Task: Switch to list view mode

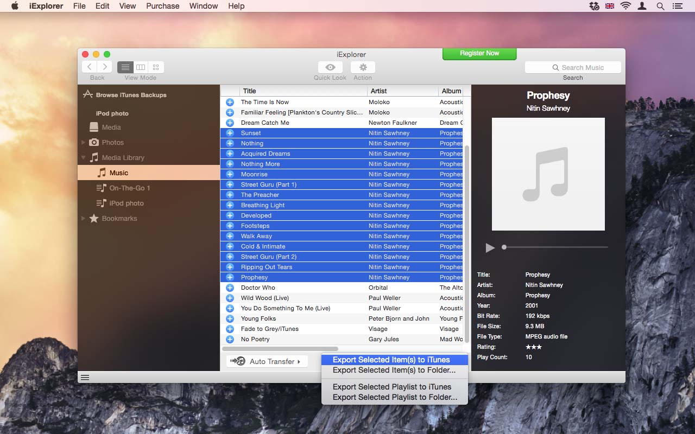Action: tap(125, 67)
